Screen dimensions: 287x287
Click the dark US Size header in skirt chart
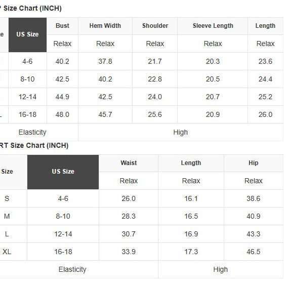pyautogui.click(x=63, y=172)
